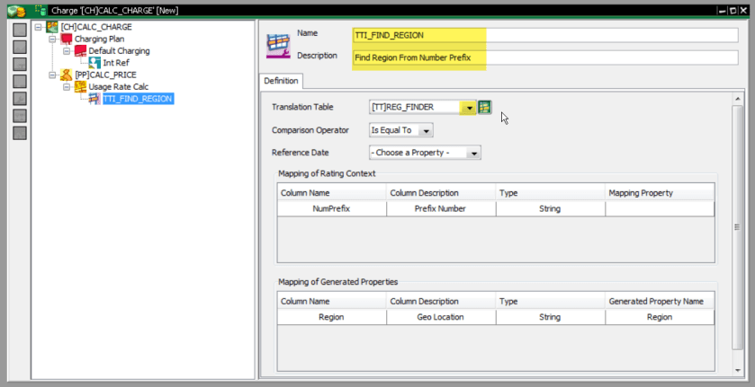Collapse the Default Charging tree branch

tap(67, 51)
